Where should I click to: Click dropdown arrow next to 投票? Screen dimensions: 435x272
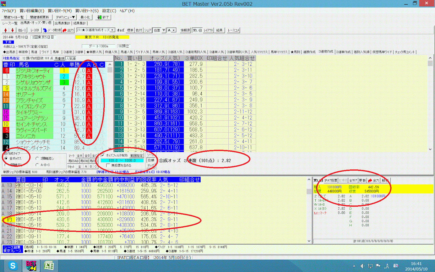pyautogui.click(x=164, y=30)
